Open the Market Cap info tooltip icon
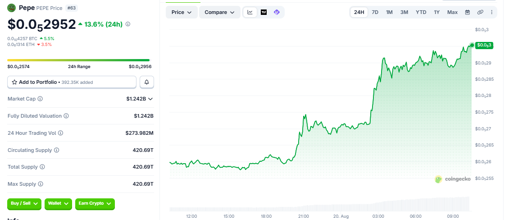 [x=40, y=99]
